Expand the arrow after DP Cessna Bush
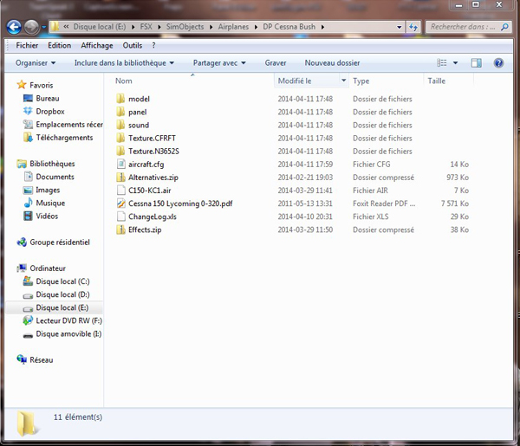520x446 pixels. (x=322, y=27)
